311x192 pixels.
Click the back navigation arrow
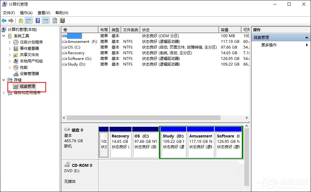coord(4,20)
